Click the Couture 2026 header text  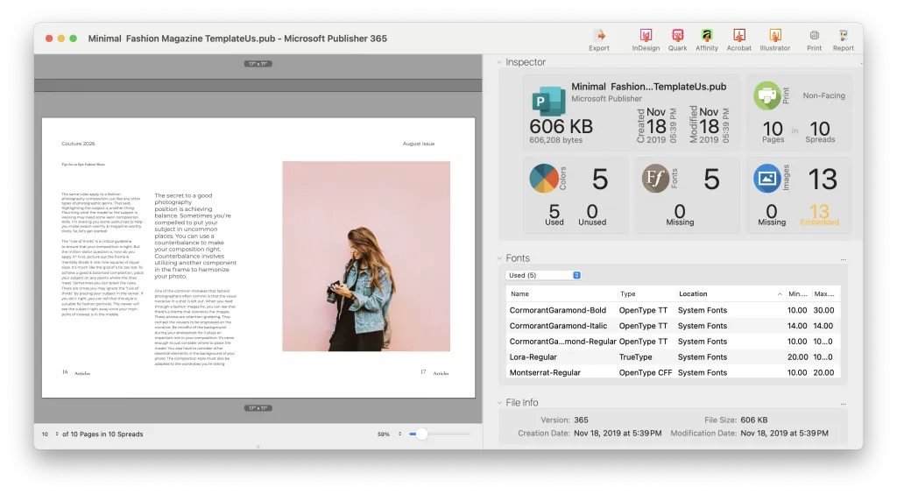click(x=78, y=144)
